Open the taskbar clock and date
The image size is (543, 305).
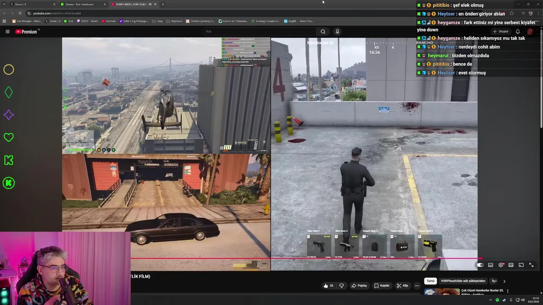pyautogui.click(x=534, y=300)
